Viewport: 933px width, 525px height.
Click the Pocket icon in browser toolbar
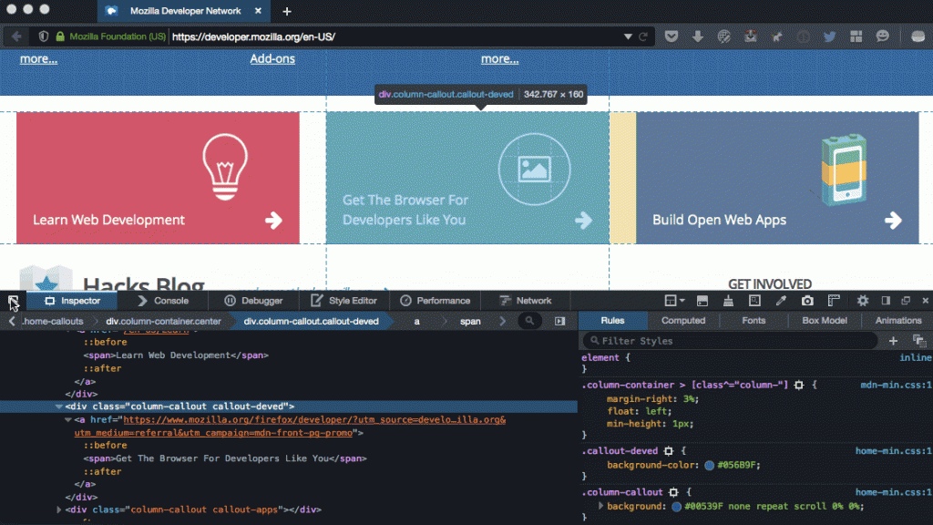(672, 36)
